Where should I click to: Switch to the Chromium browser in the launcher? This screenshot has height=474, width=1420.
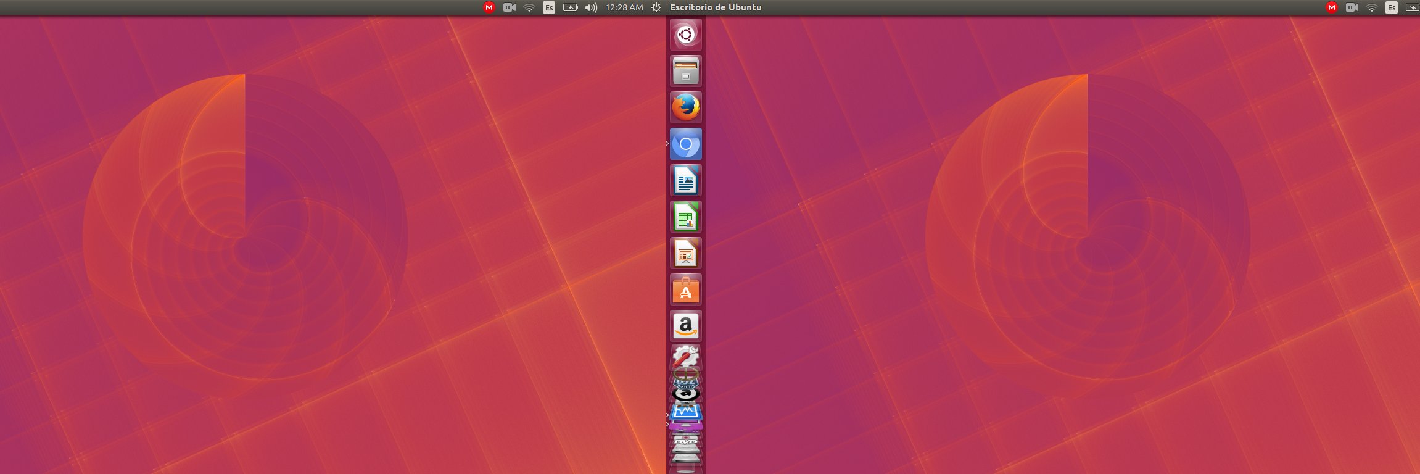tap(685, 144)
